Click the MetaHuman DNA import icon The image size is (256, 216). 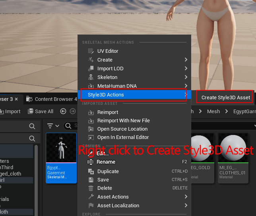point(91,86)
